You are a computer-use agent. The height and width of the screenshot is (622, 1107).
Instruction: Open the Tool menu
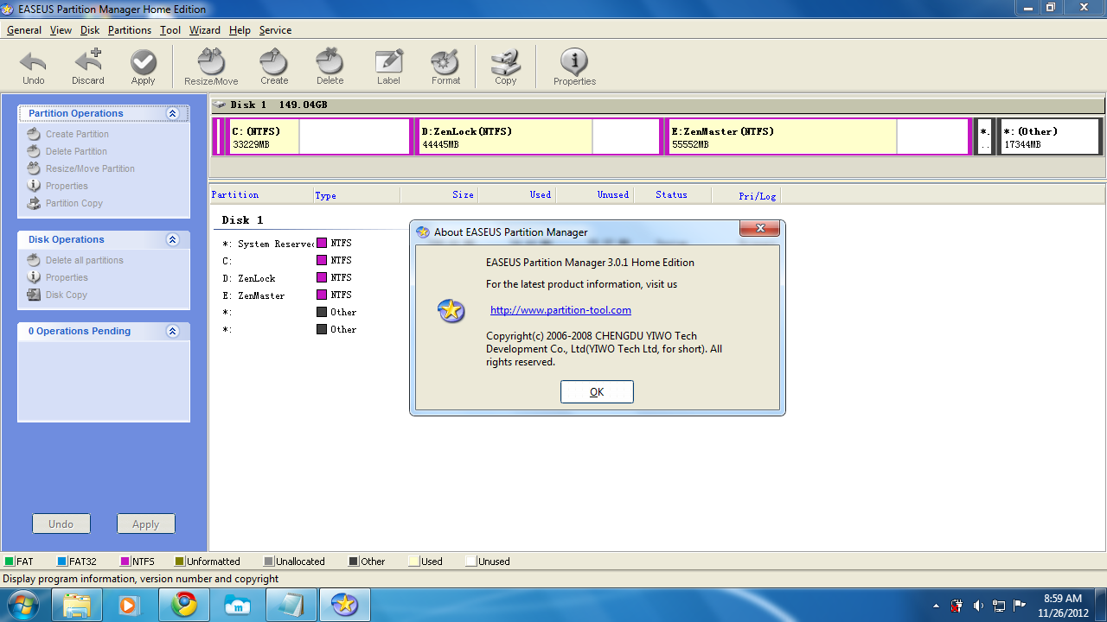(x=170, y=30)
